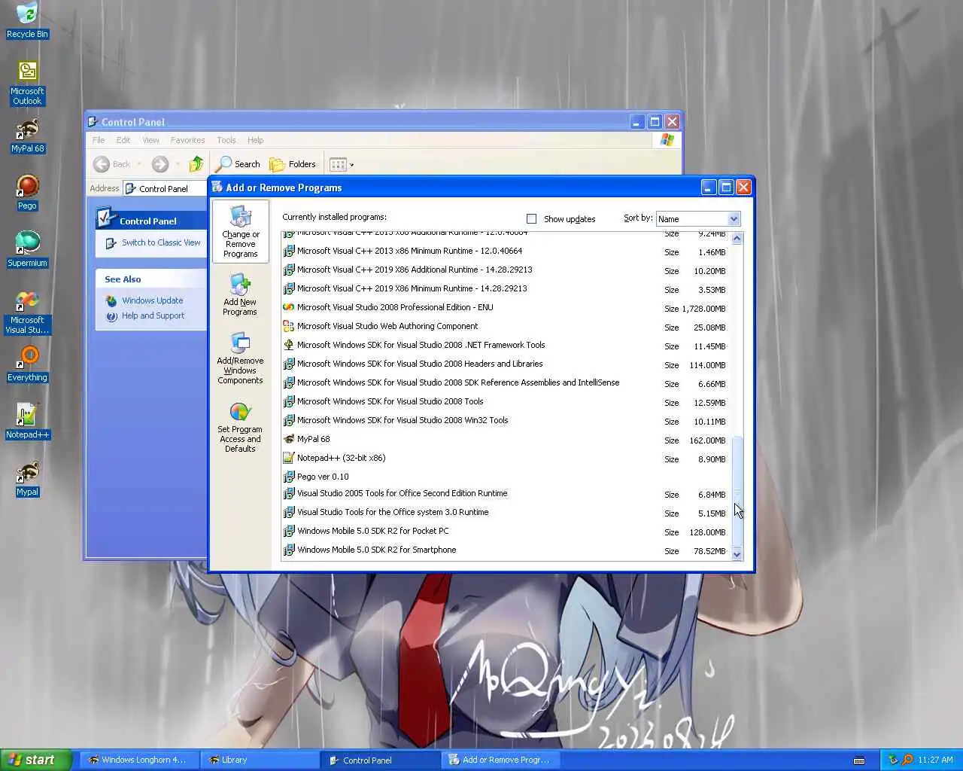Click the Help and Support link

[153, 315]
